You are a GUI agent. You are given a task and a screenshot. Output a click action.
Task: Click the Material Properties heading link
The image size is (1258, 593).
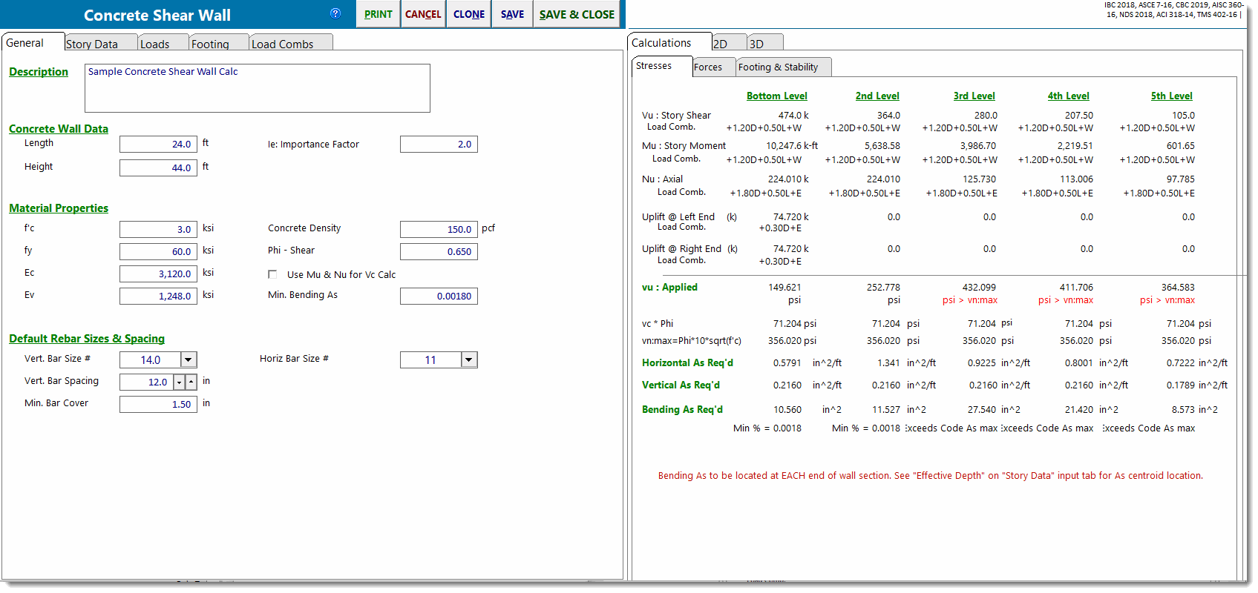59,208
